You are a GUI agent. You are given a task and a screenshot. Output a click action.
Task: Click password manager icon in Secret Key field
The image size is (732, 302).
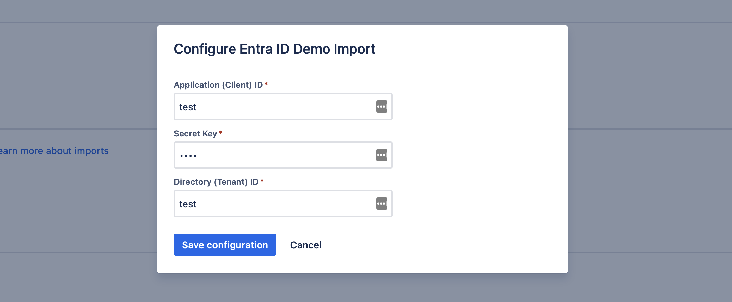(x=381, y=155)
